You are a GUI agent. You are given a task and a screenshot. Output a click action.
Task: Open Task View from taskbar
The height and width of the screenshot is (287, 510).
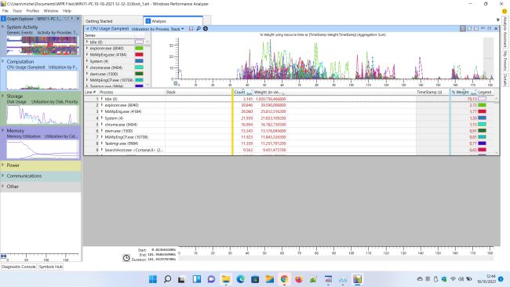(x=182, y=279)
